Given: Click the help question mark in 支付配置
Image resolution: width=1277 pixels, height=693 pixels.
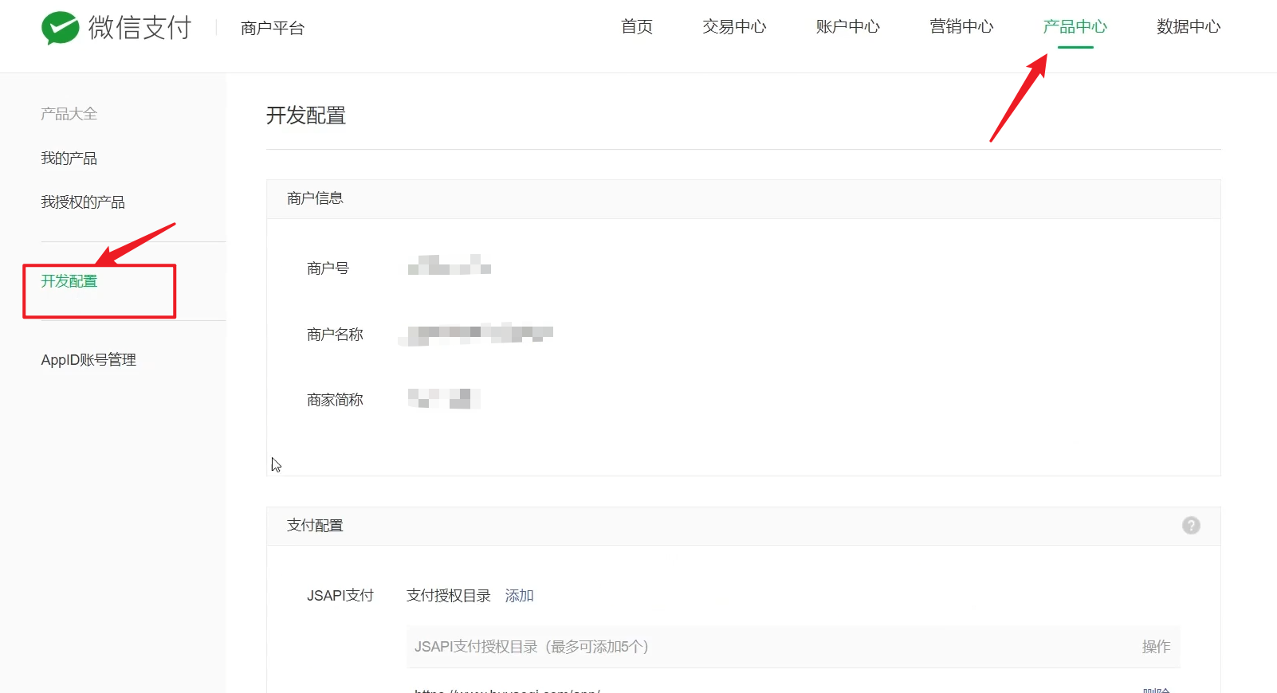Looking at the screenshot, I should [1191, 526].
